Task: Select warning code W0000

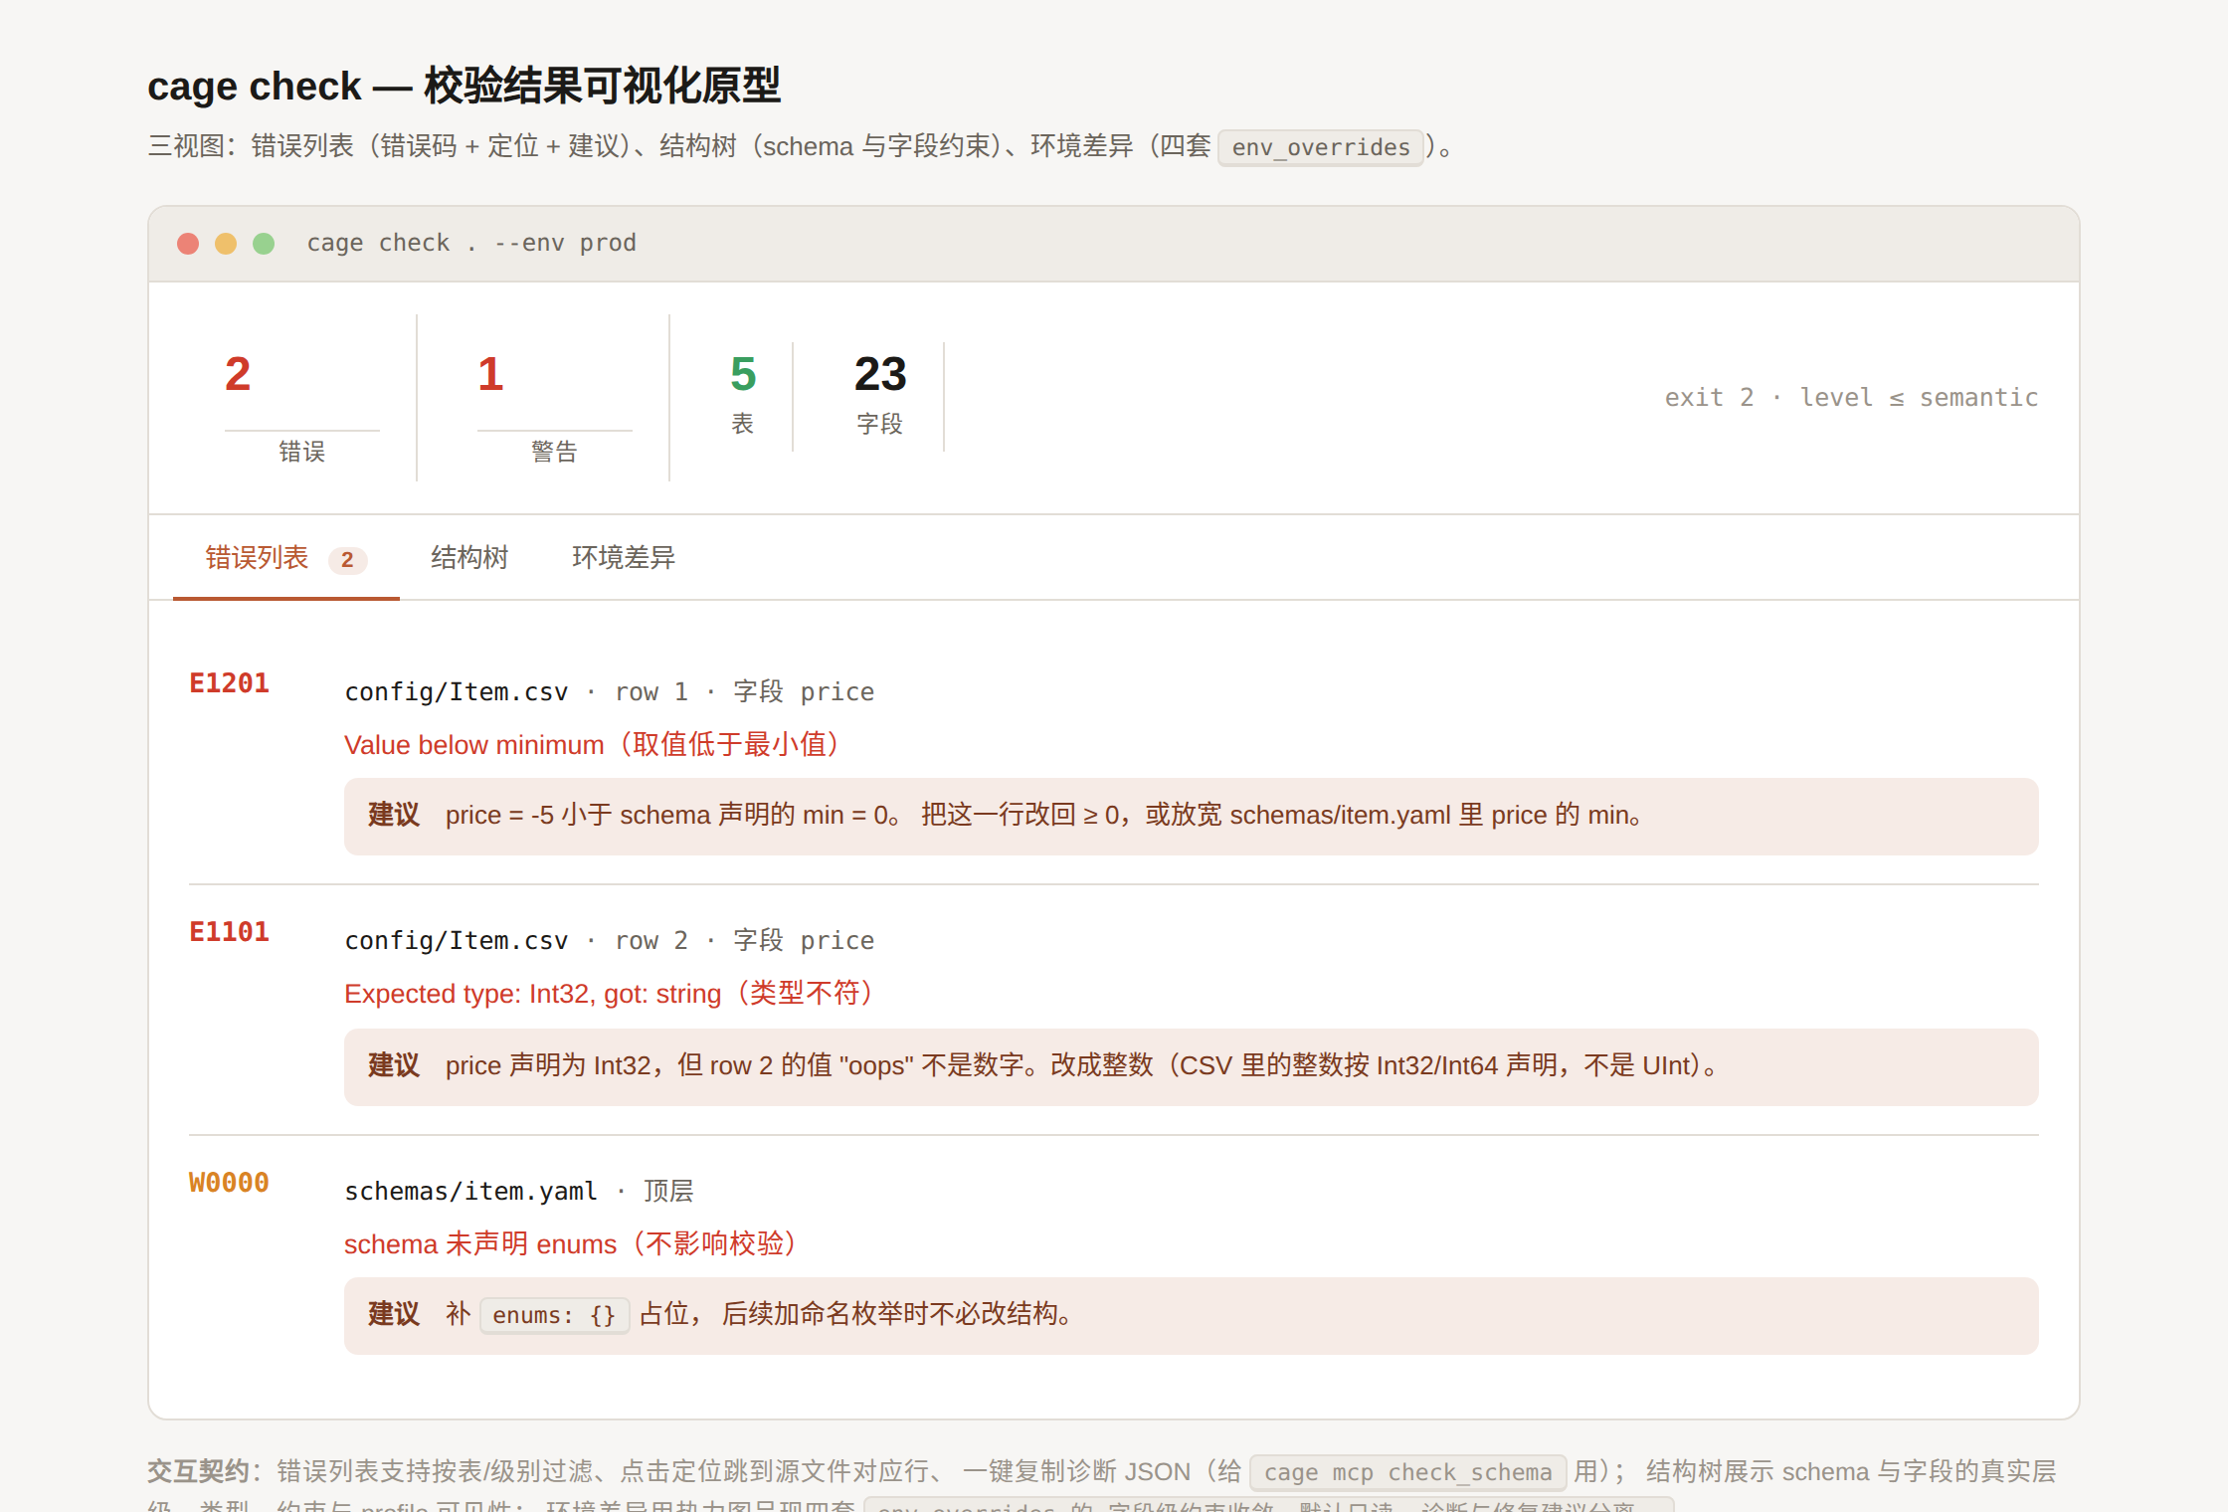Action: click(x=229, y=1183)
